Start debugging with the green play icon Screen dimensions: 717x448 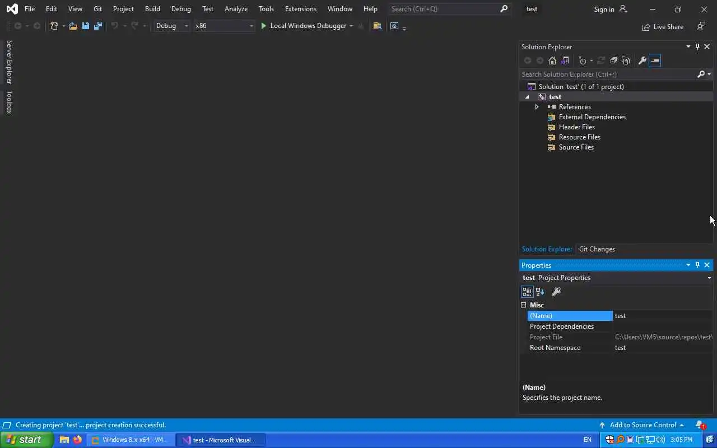263,26
